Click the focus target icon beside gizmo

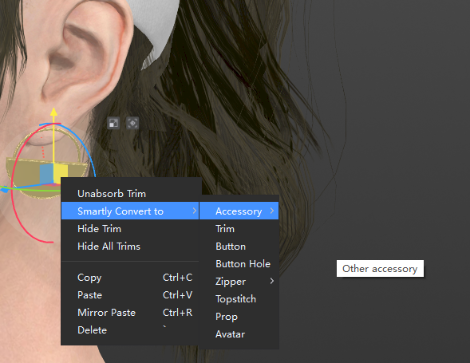[x=132, y=123]
